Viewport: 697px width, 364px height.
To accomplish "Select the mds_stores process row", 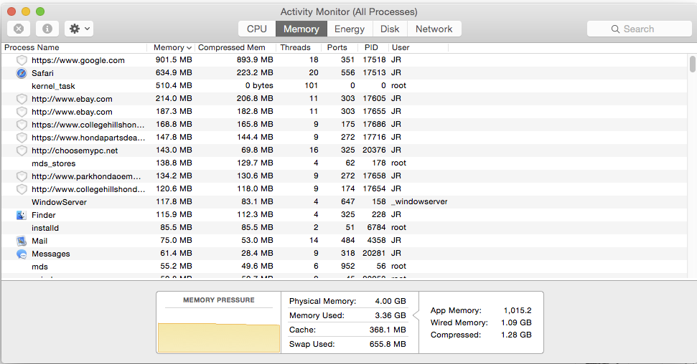I will coord(345,163).
